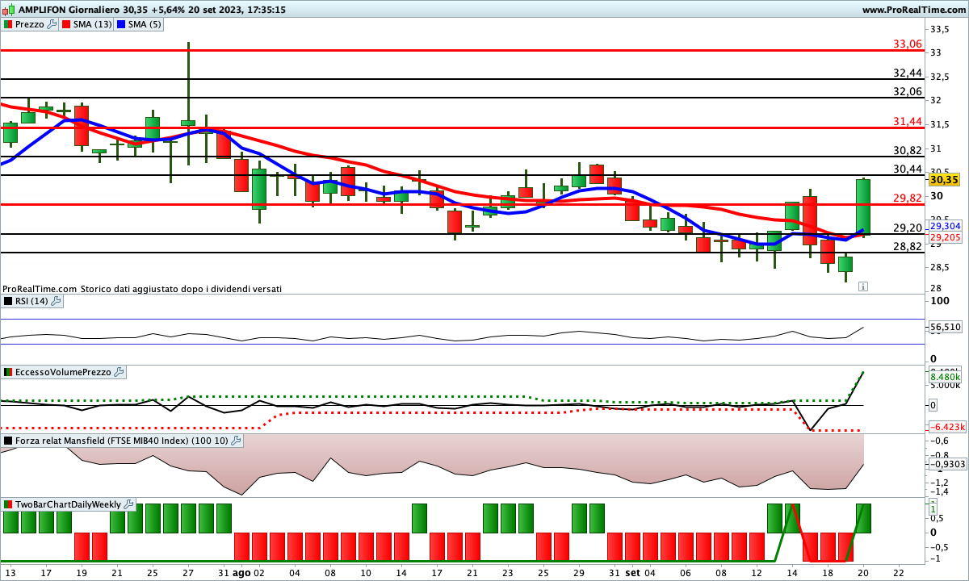Select the Forza relat Mansfield panel label
This screenshot has height=581, width=969.
point(122,441)
